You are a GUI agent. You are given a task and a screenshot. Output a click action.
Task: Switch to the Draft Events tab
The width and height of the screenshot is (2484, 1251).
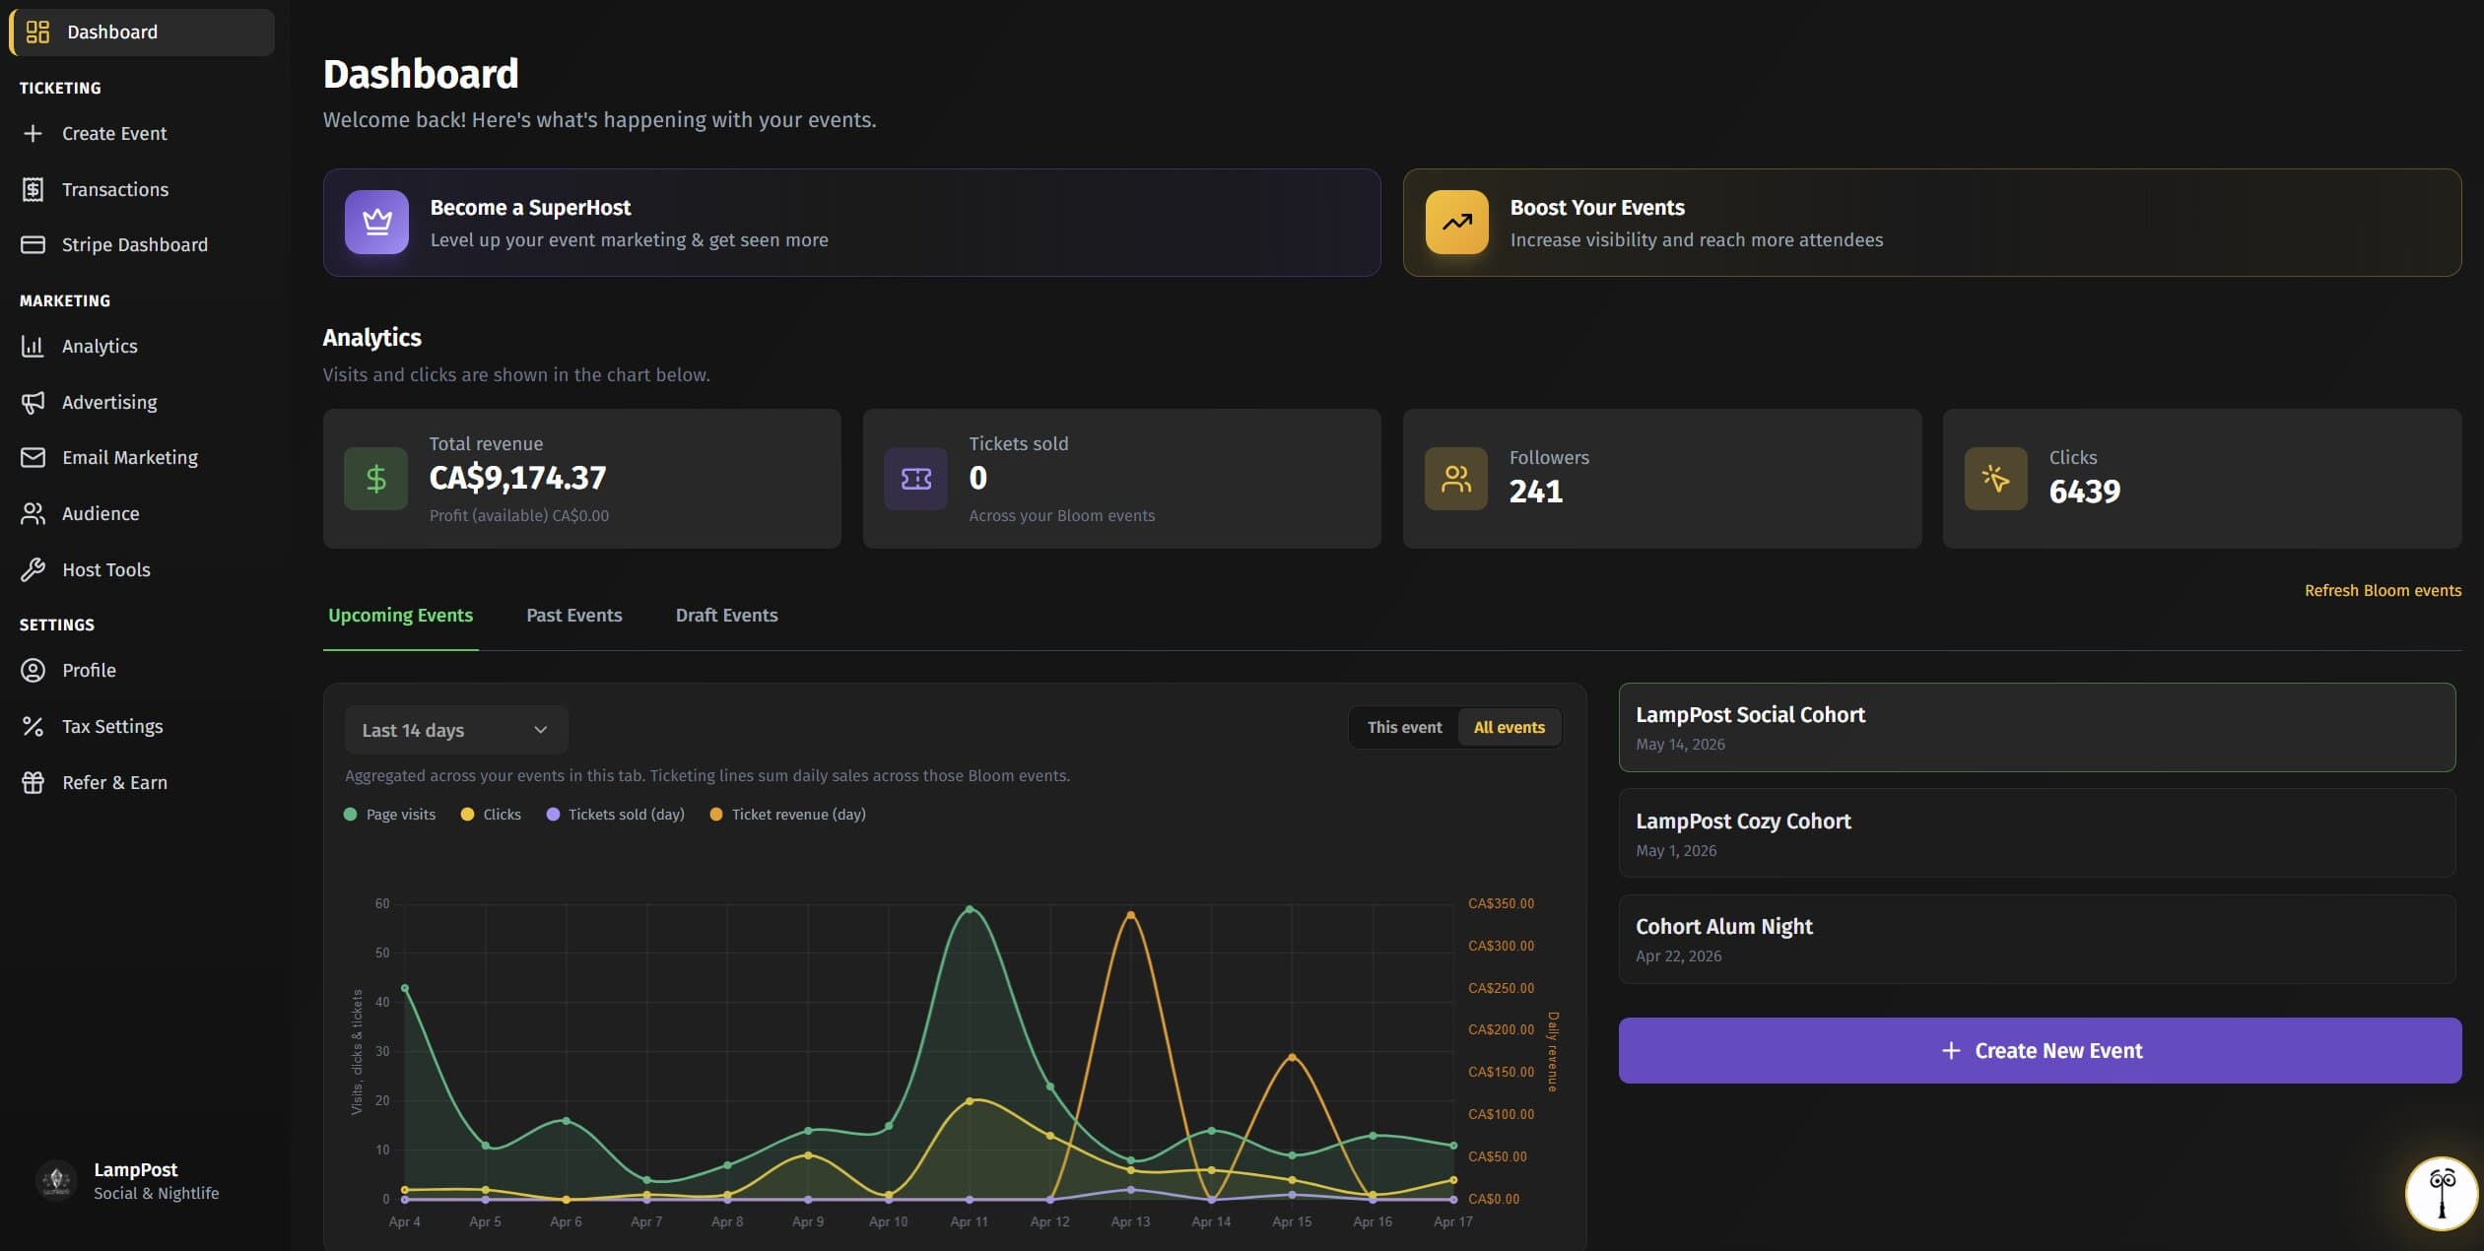point(726,615)
